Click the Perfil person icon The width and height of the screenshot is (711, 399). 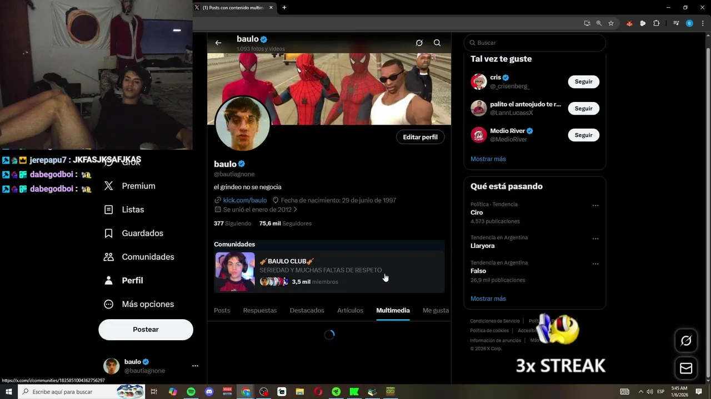pyautogui.click(x=109, y=280)
